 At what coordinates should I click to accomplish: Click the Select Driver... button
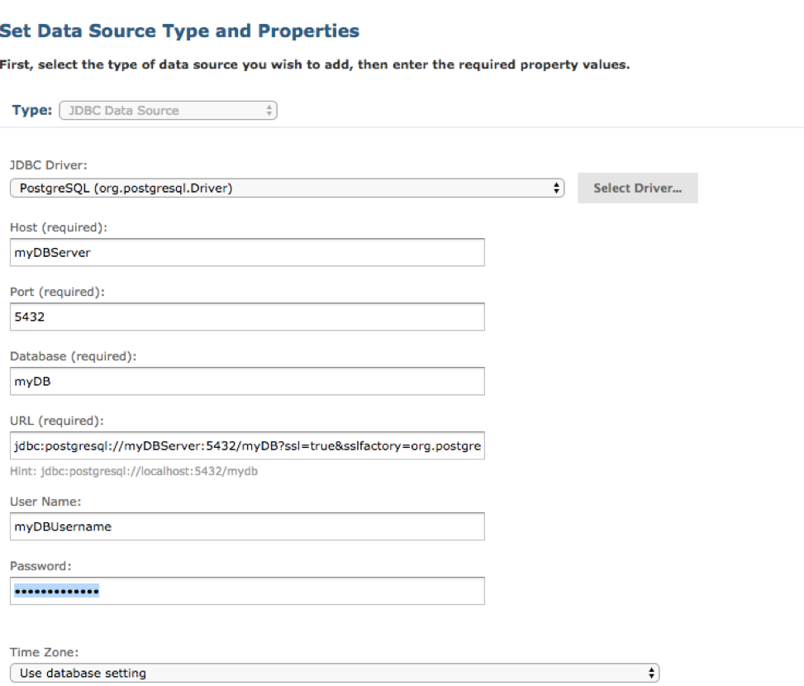click(637, 188)
